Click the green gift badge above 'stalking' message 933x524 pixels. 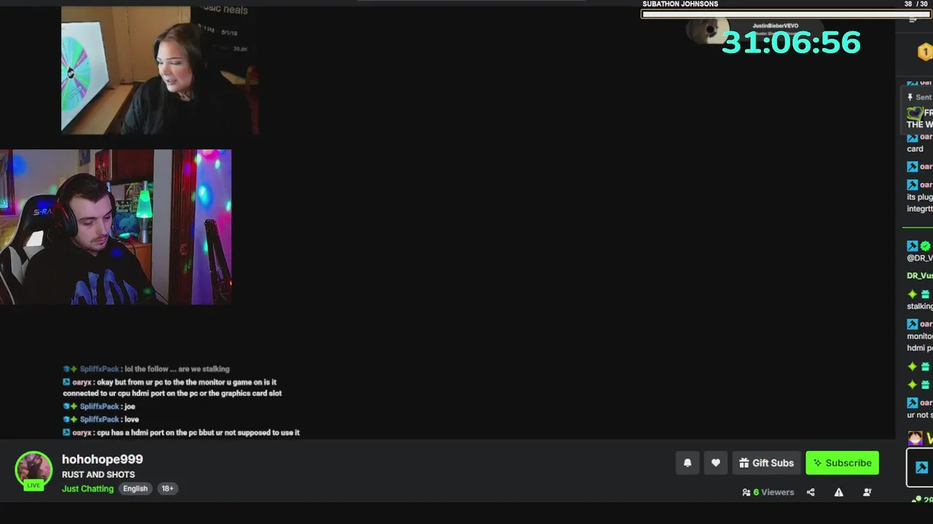pyautogui.click(x=925, y=294)
